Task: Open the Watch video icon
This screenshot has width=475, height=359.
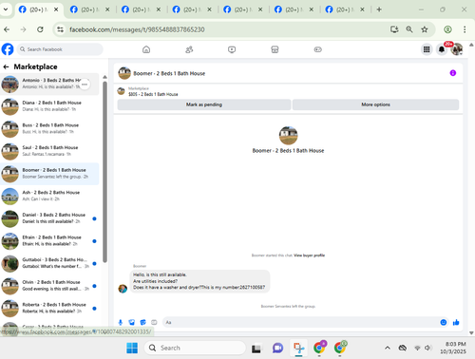Action: (x=232, y=49)
